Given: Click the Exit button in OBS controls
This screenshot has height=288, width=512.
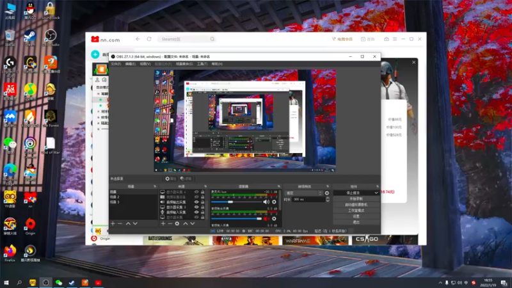Looking at the screenshot, I should click(x=356, y=222).
